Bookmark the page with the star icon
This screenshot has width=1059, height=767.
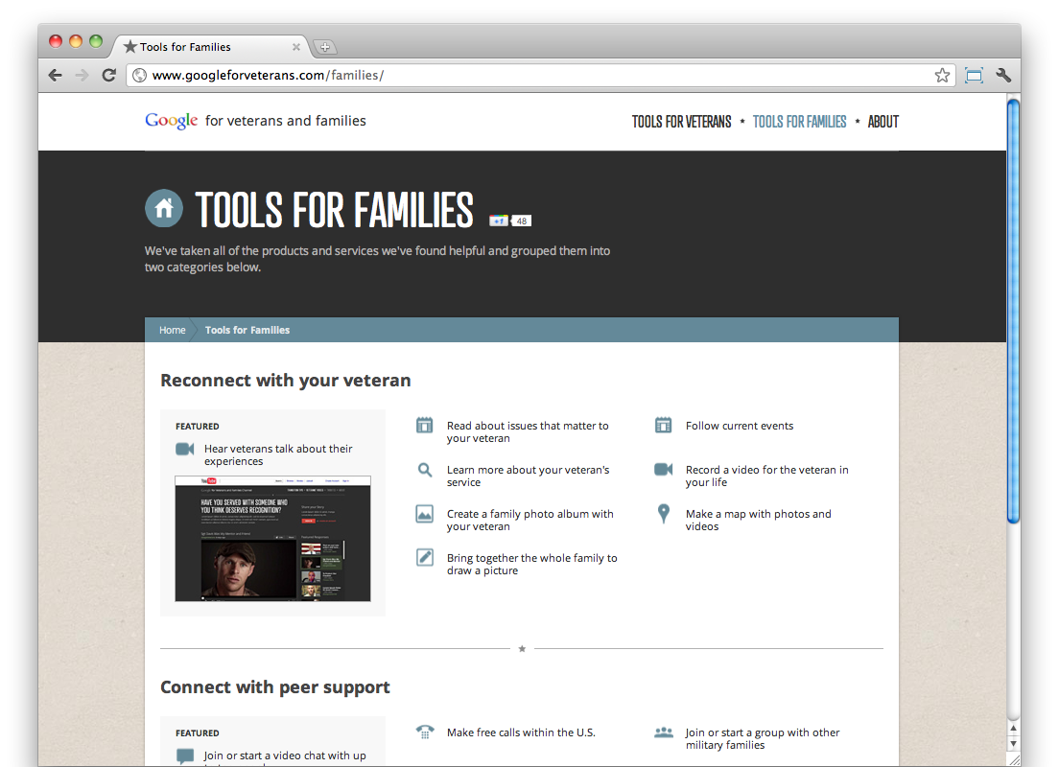(x=942, y=75)
